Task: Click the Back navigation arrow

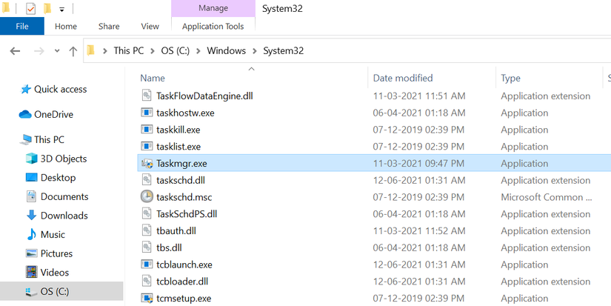Action: point(15,51)
